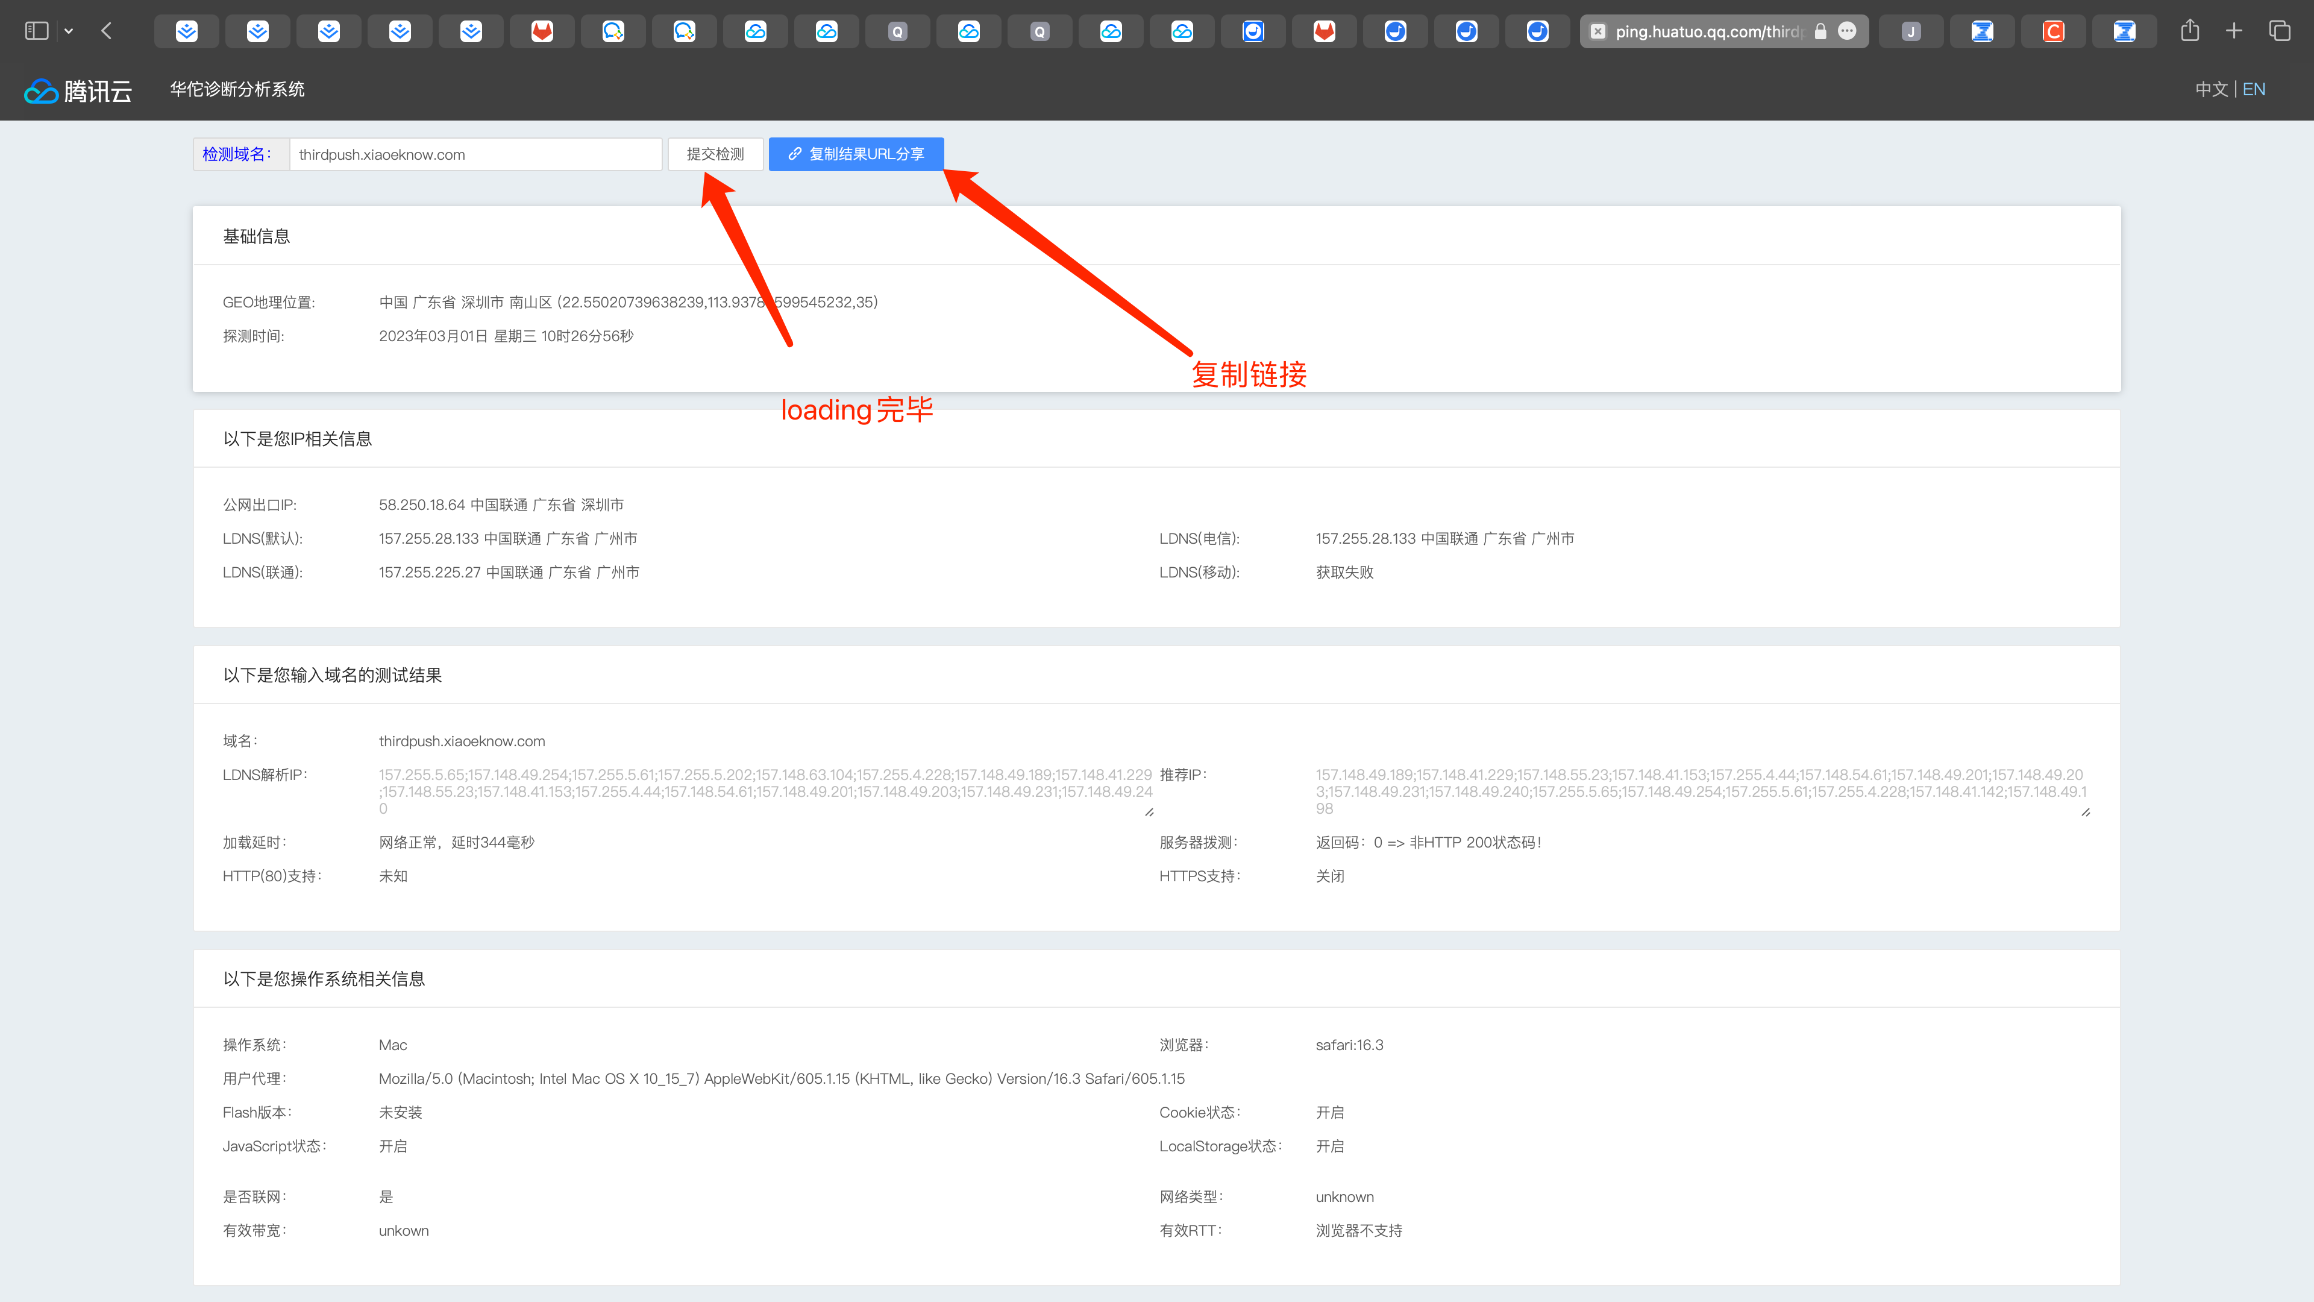
Task: Show the tab overview icon
Action: point(2279,31)
